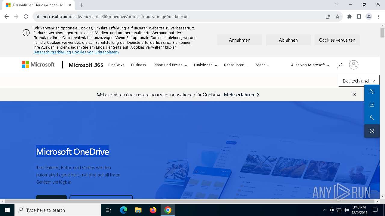
Task: Open the Deutschland region dropdown
Action: click(x=359, y=81)
